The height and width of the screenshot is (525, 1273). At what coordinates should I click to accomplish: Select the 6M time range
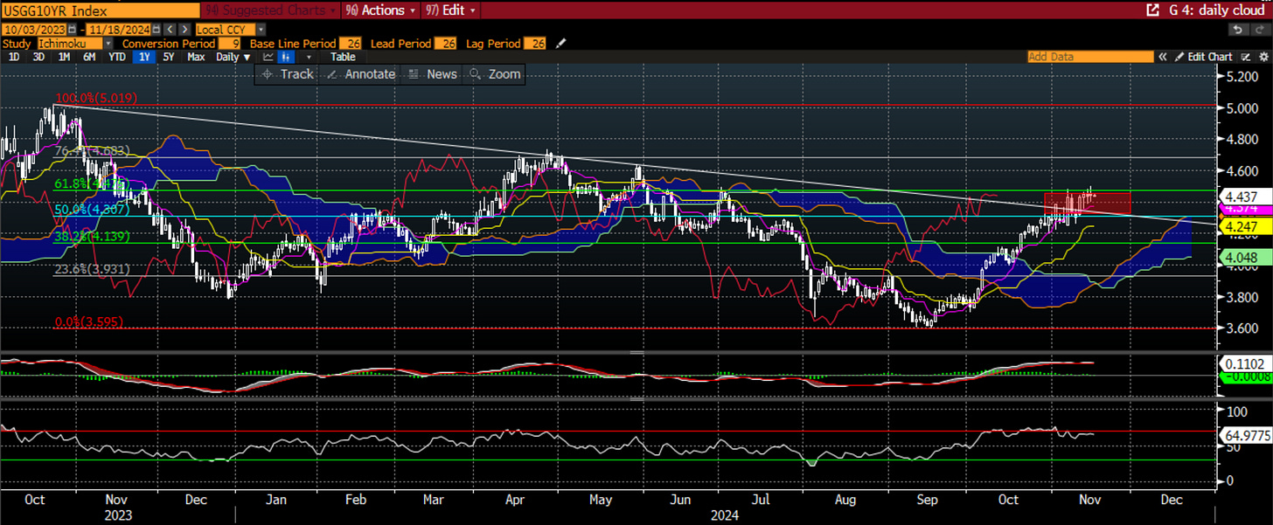click(89, 57)
